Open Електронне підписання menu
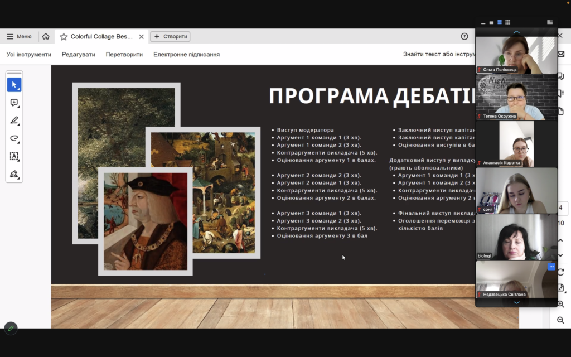This screenshot has height=357, width=571. pos(186,54)
